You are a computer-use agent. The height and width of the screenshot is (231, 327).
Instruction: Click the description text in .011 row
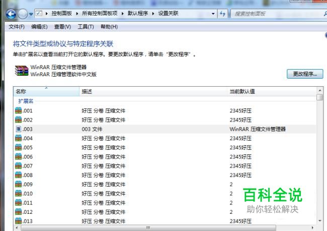coord(104,203)
